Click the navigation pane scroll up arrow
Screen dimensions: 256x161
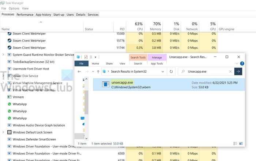pyautogui.click(x=86, y=79)
